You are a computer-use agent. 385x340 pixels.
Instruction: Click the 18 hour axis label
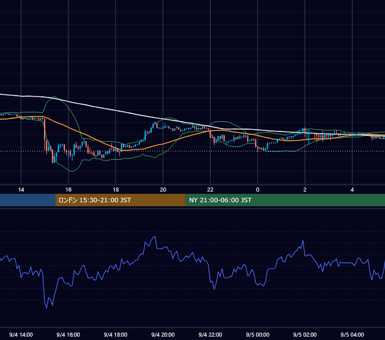click(115, 190)
